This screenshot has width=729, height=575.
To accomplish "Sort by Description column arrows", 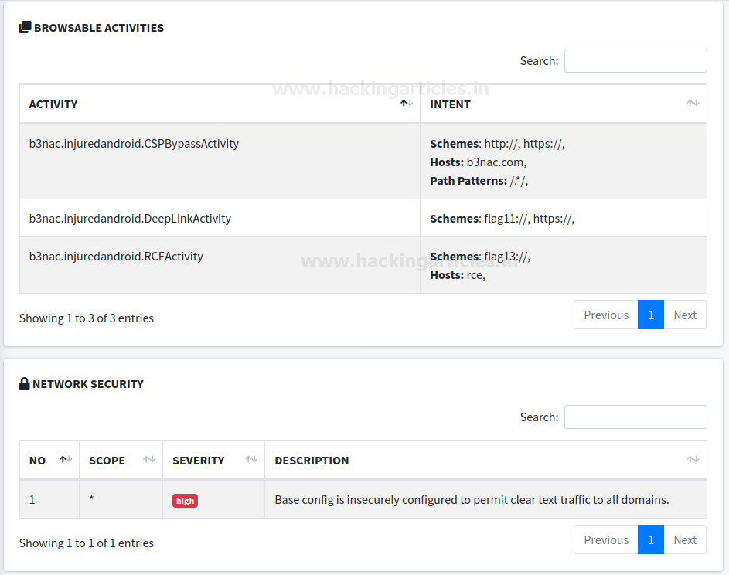I will pyautogui.click(x=693, y=460).
